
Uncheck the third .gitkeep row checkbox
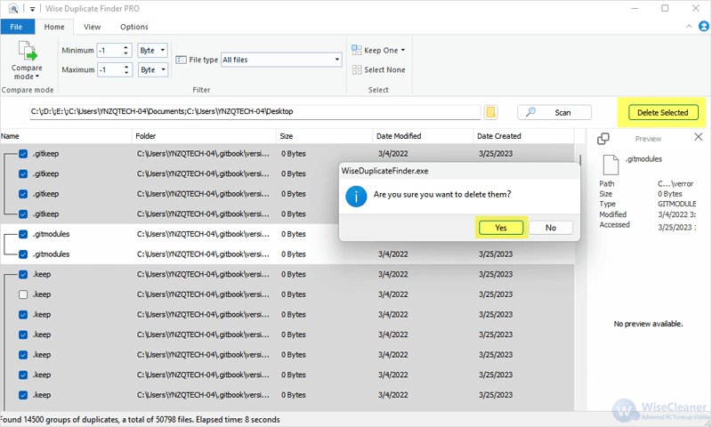coord(23,194)
